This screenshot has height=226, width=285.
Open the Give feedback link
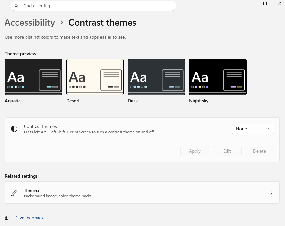29,218
